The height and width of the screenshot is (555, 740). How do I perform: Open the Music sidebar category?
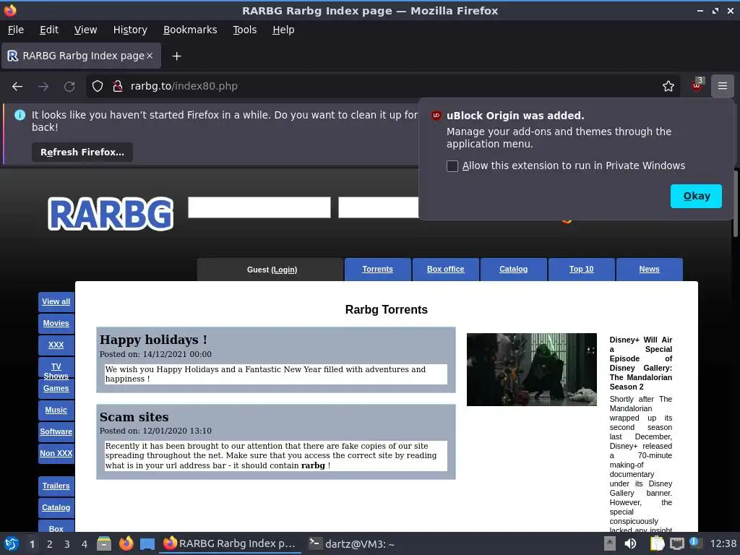(56, 410)
